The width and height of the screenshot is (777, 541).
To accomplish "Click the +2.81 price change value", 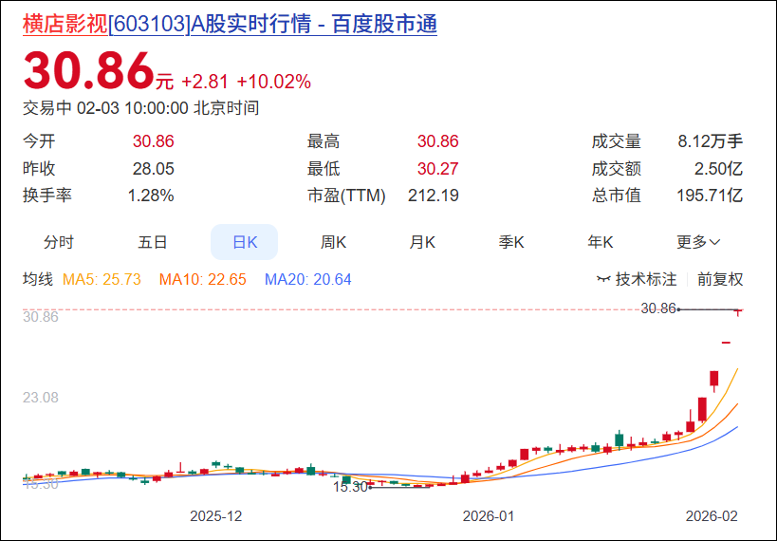I will [205, 82].
